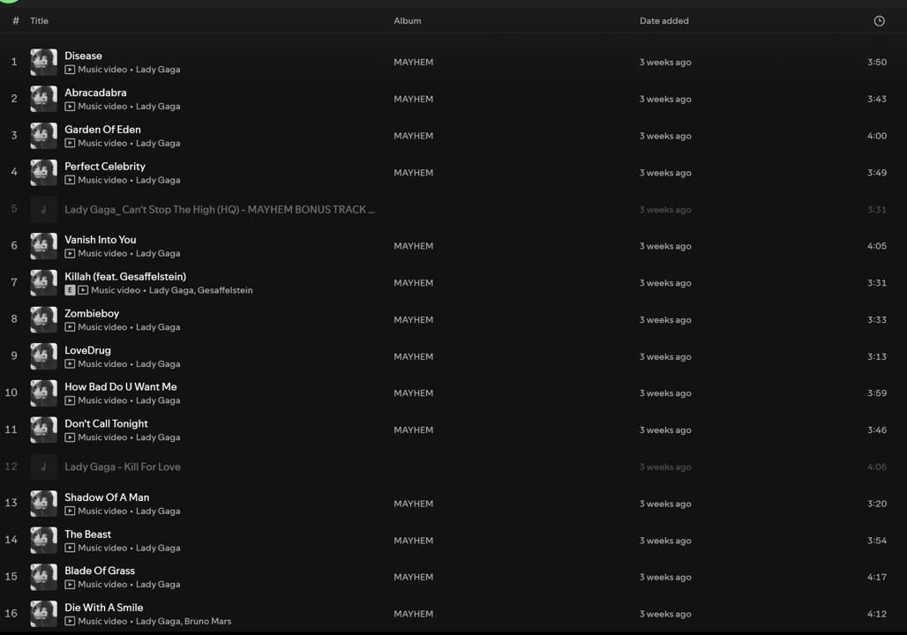The width and height of the screenshot is (907, 635).
Task: Open the MAYHEM album link for Garden Of Eden
Action: pyautogui.click(x=413, y=136)
